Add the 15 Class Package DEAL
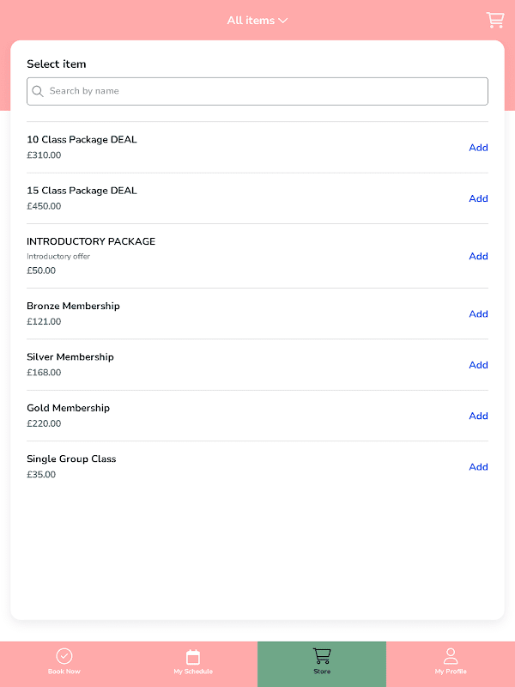Image resolution: width=515 pixels, height=687 pixels. (x=478, y=198)
